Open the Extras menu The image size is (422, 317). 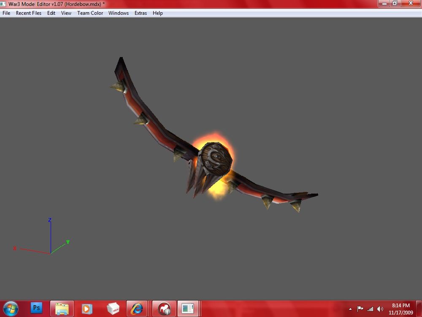click(141, 13)
